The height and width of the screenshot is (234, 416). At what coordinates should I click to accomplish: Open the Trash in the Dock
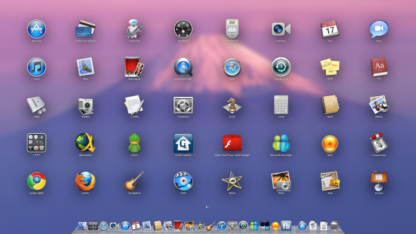[335, 226]
